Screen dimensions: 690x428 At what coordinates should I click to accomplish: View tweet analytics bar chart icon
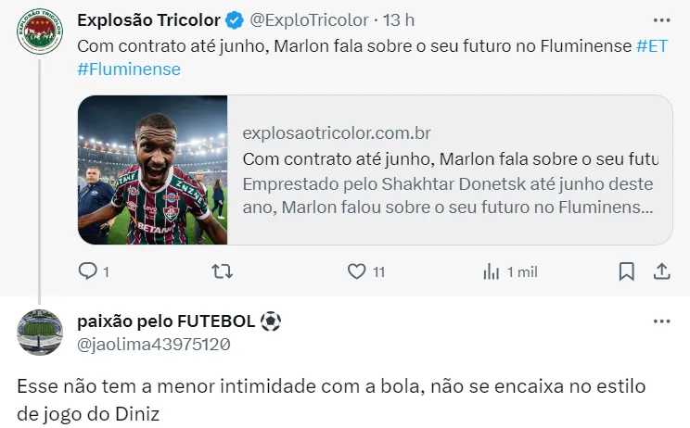tap(492, 271)
